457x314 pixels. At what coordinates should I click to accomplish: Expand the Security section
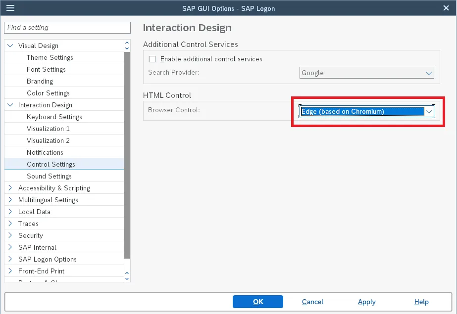[x=11, y=235]
